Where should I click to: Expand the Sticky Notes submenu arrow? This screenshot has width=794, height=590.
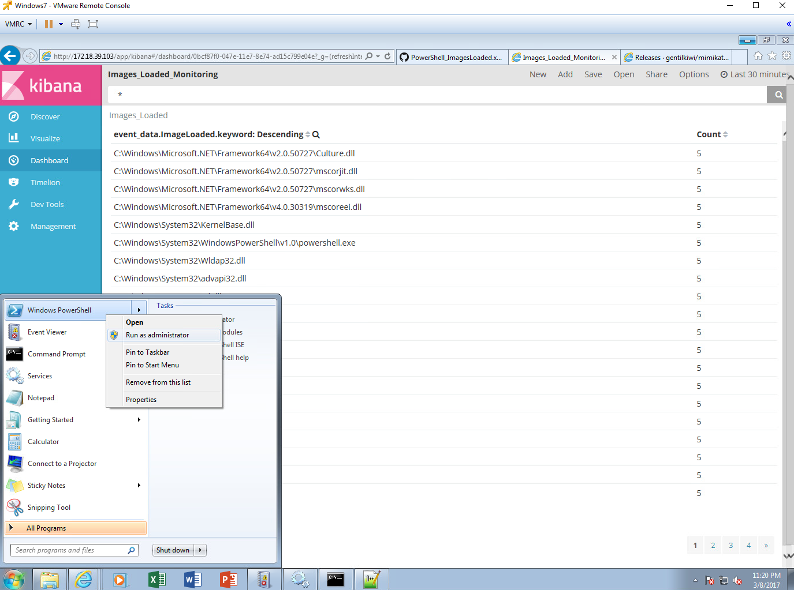pos(139,485)
